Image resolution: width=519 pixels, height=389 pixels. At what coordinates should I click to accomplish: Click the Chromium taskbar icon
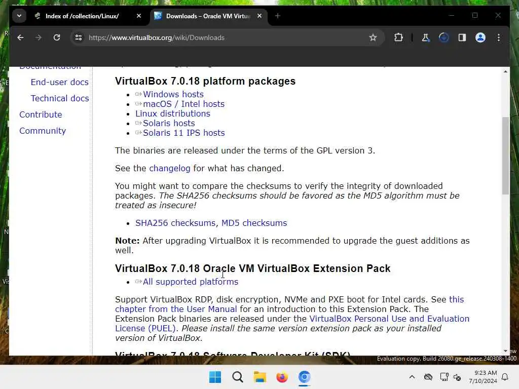click(304, 377)
